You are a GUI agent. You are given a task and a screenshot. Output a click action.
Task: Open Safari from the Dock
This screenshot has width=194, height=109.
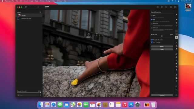pos(54,105)
